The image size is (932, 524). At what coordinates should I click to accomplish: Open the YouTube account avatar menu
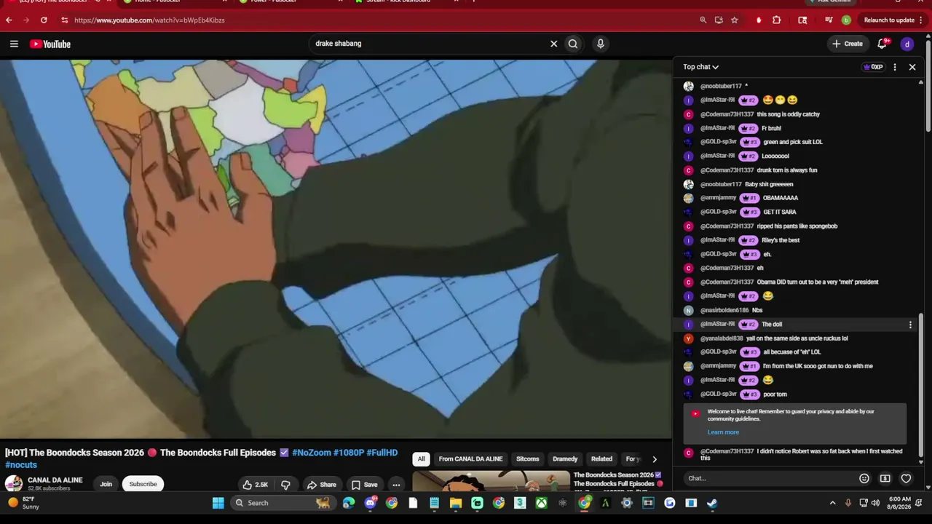pos(907,44)
